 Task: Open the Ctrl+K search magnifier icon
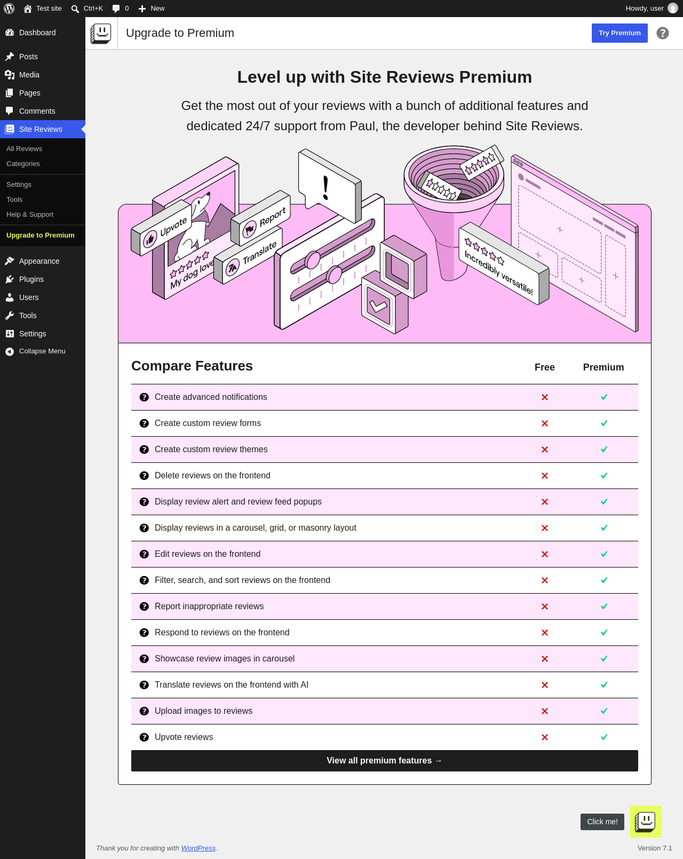pos(75,9)
